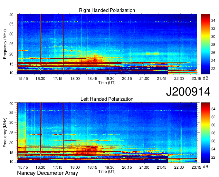Click the top plot's color scale bar
Image resolution: width=219 pixels, height=177 pixels.
(205, 44)
